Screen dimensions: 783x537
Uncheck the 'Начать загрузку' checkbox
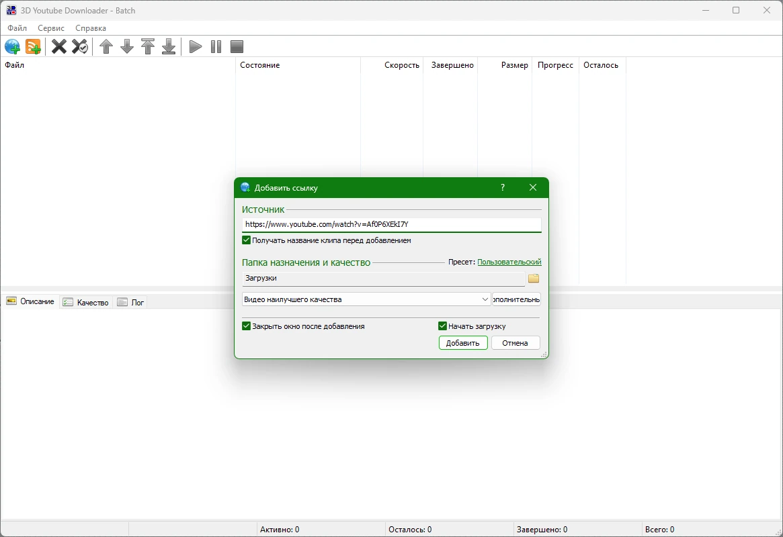point(442,326)
